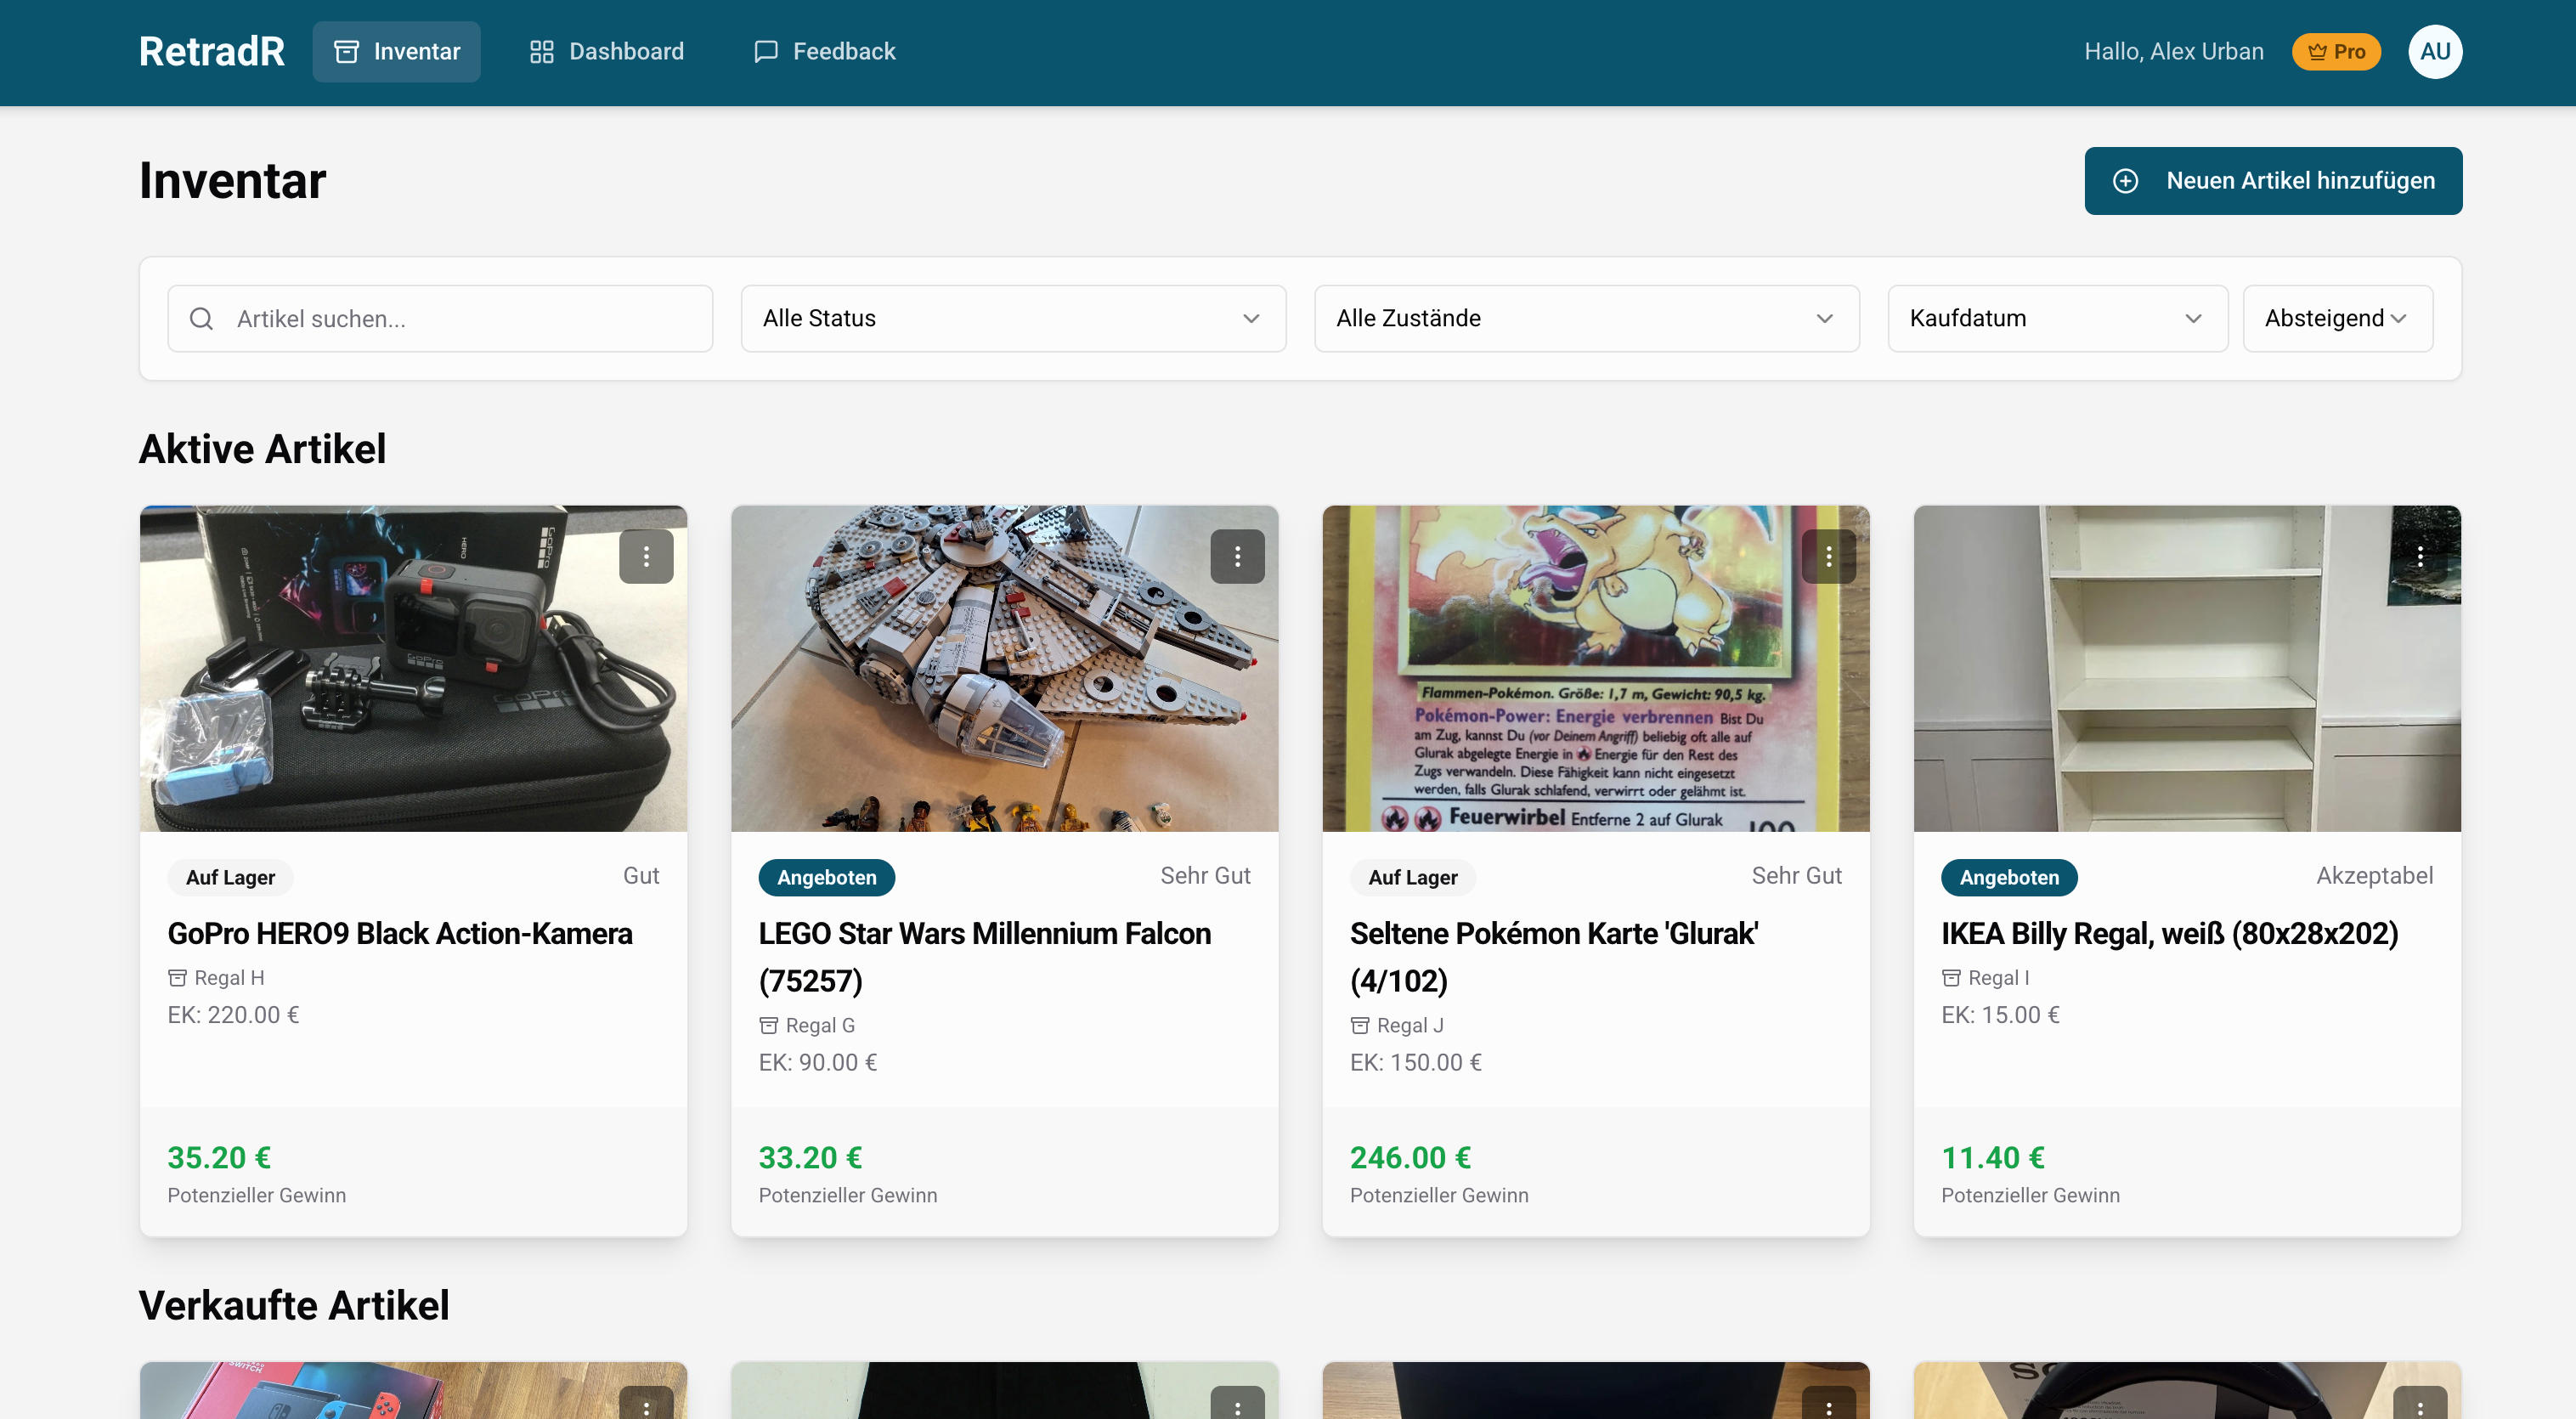Click EK: 150.00 € purchase price
Image resolution: width=2576 pixels, height=1419 pixels.
pyautogui.click(x=1415, y=1062)
